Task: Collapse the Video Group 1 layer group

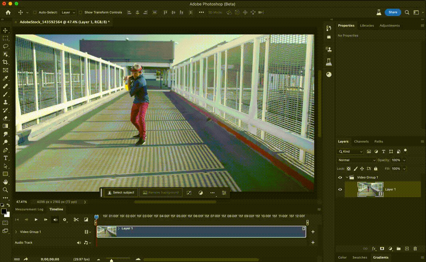Action: [x=347, y=178]
